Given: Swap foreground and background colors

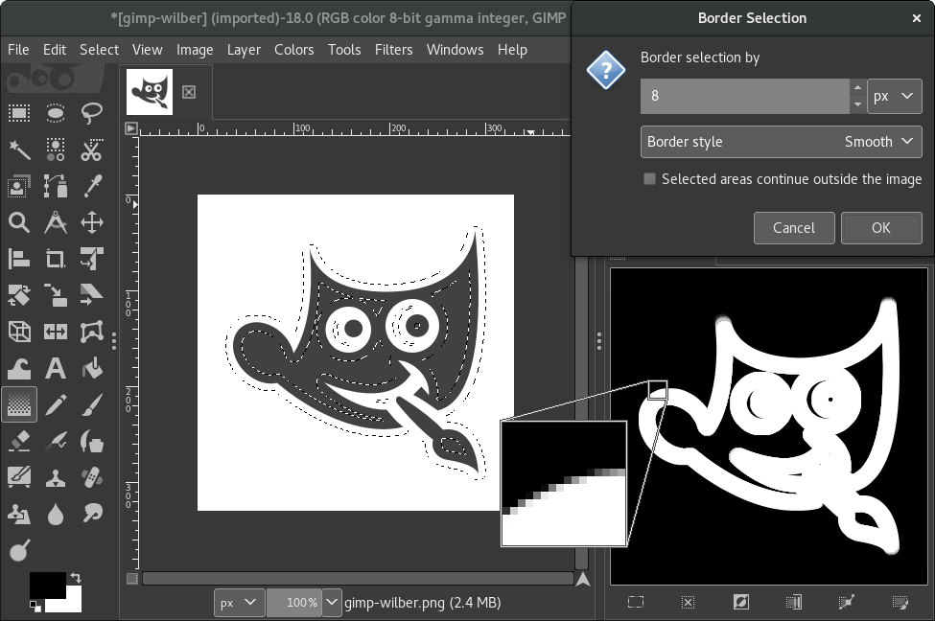Looking at the screenshot, I should [76, 577].
